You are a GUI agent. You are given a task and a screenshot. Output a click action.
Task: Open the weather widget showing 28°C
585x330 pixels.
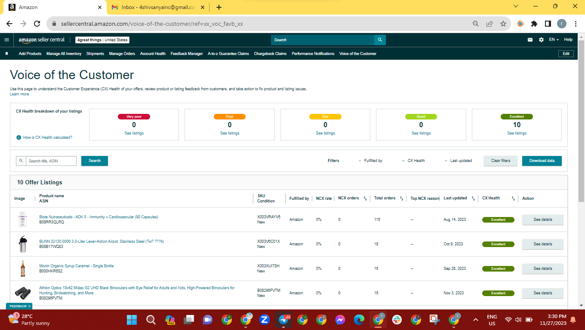coord(29,320)
